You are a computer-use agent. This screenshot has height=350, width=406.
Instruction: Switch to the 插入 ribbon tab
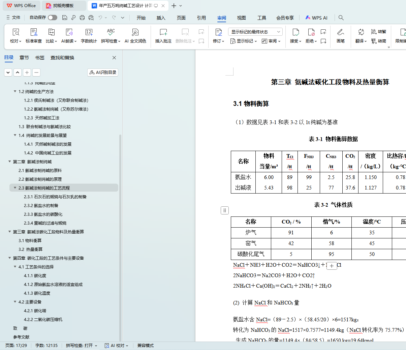[x=161, y=18]
